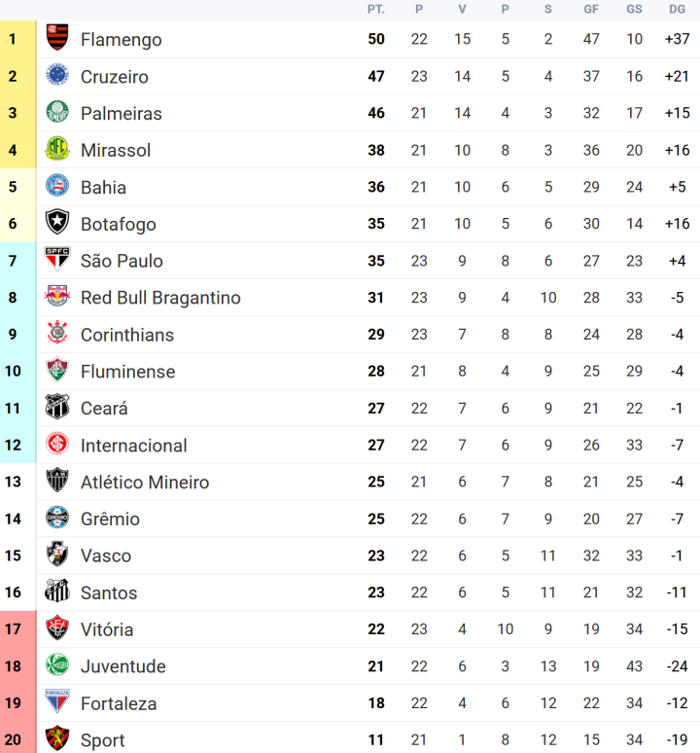Click the Flamengo club crest

point(57,39)
